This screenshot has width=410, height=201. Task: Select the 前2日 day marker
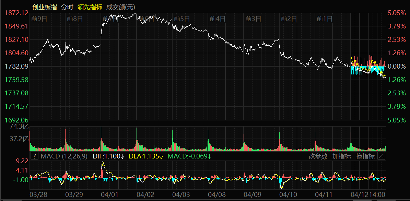point(289,19)
